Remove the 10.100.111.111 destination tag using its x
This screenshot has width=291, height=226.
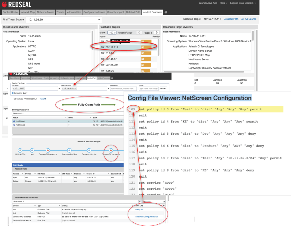63,89
